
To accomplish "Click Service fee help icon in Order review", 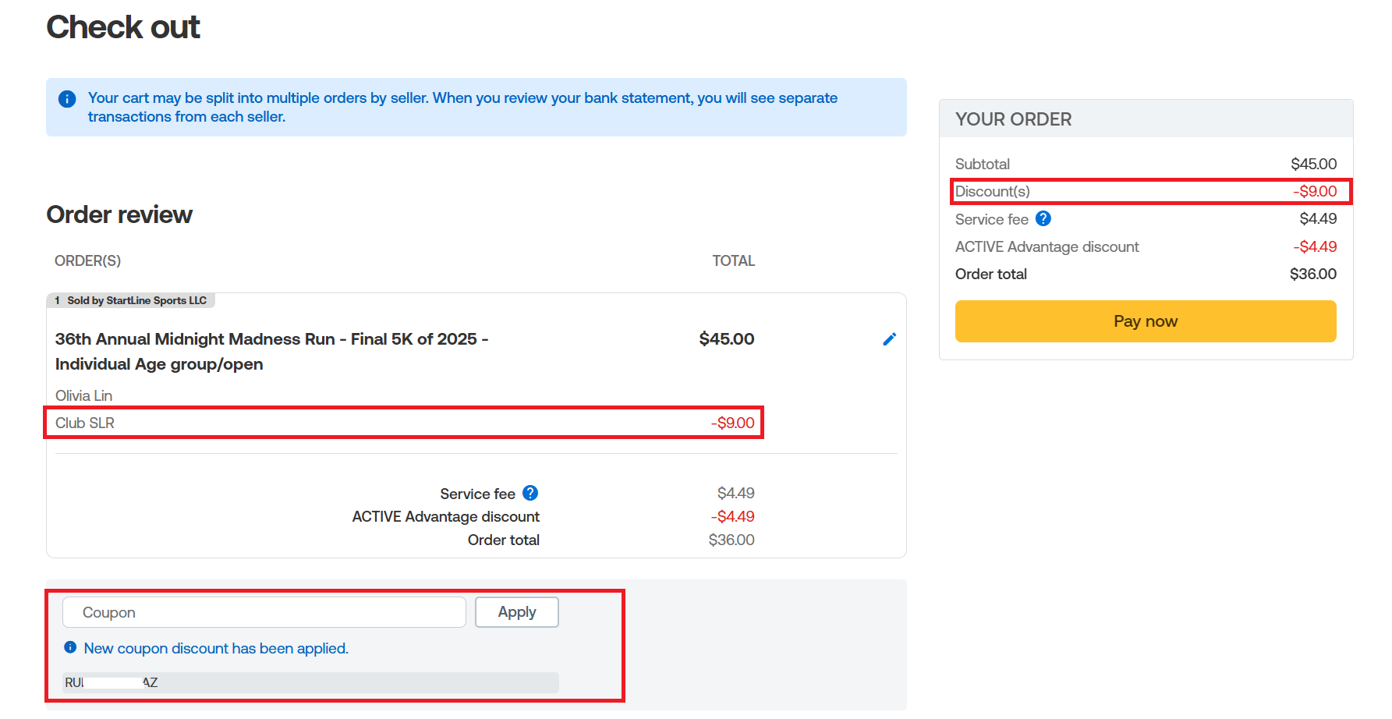I will [x=530, y=493].
